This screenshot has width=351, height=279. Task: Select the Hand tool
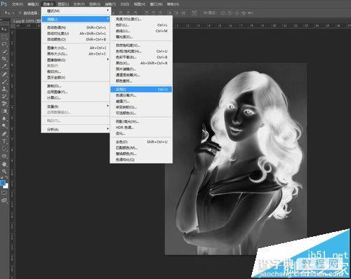coord(4,164)
